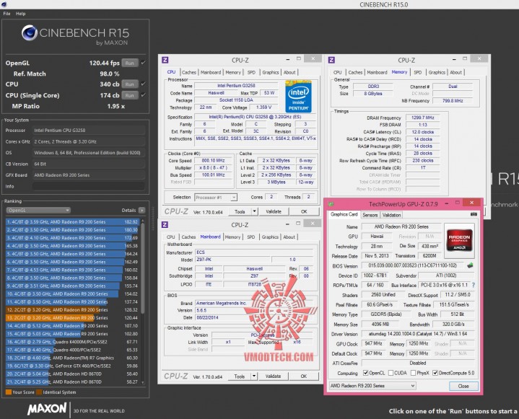519x419 pixels.
Task: Close the Mainboard CPU-Z window
Action: [313, 224]
